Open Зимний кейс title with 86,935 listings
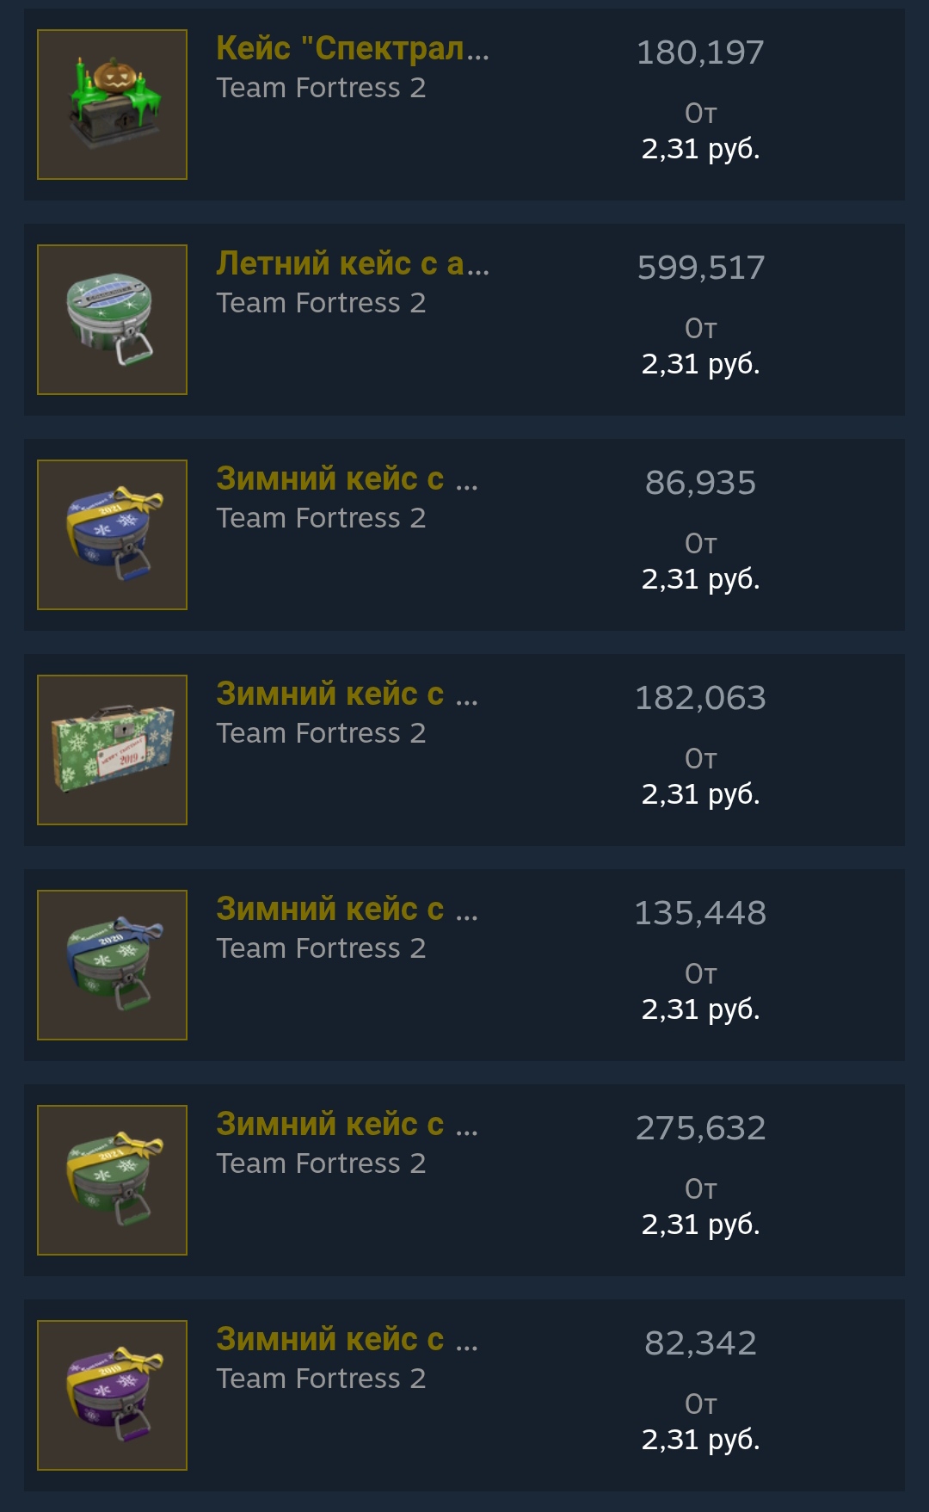The width and height of the screenshot is (929, 1512). 347,478
